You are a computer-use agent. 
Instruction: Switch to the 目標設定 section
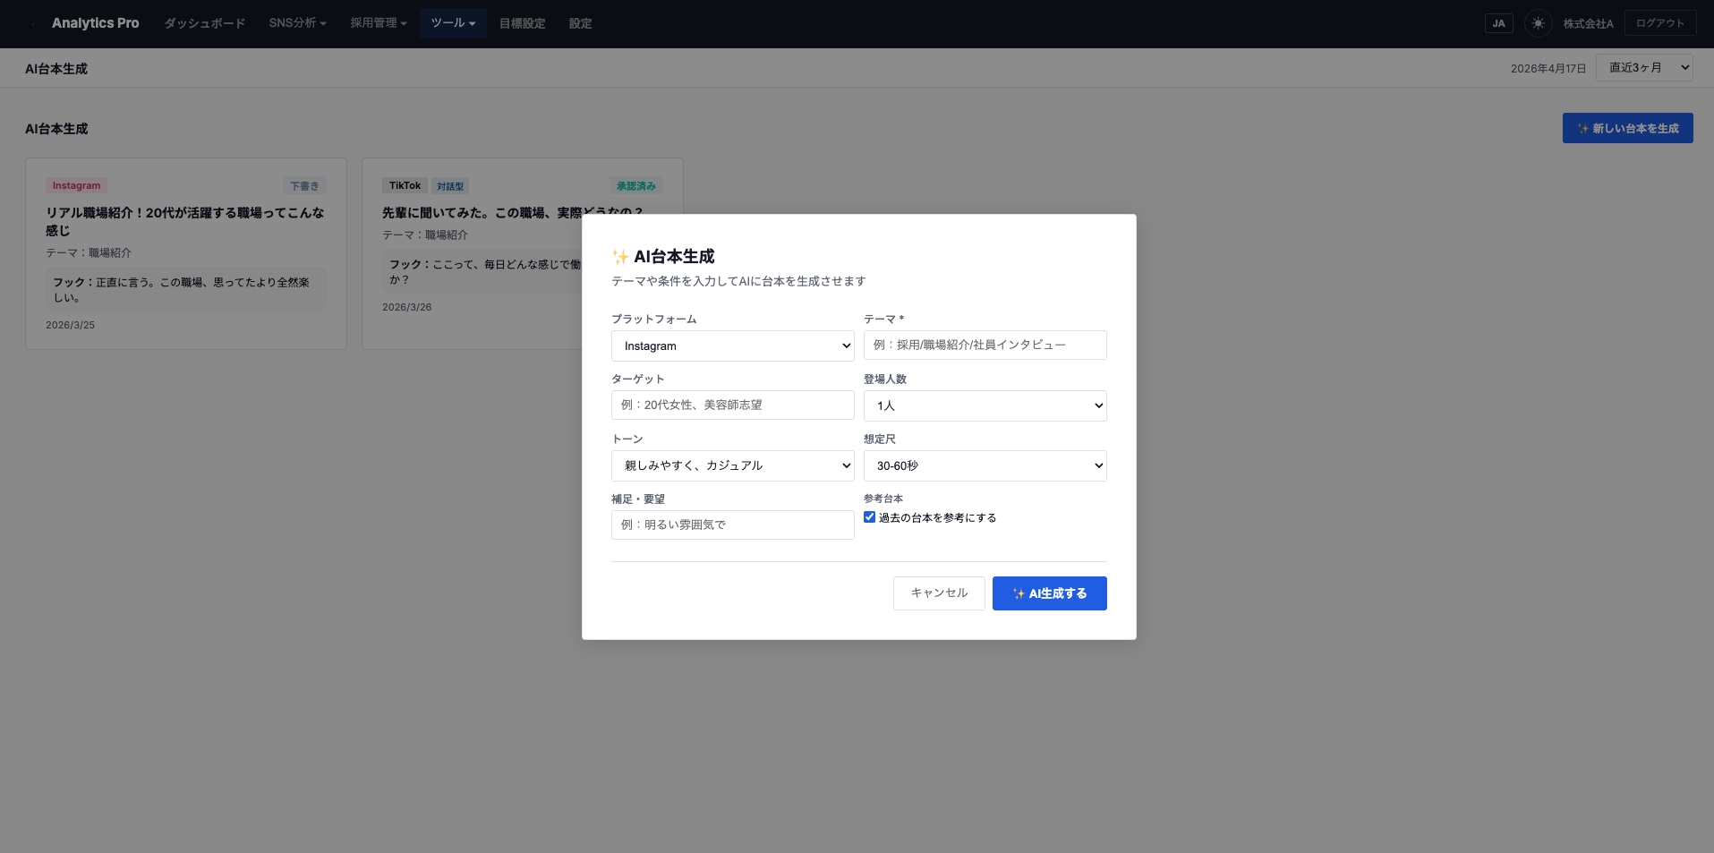pyautogui.click(x=522, y=23)
